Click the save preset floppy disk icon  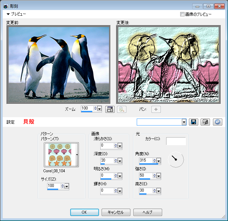(x=193, y=122)
